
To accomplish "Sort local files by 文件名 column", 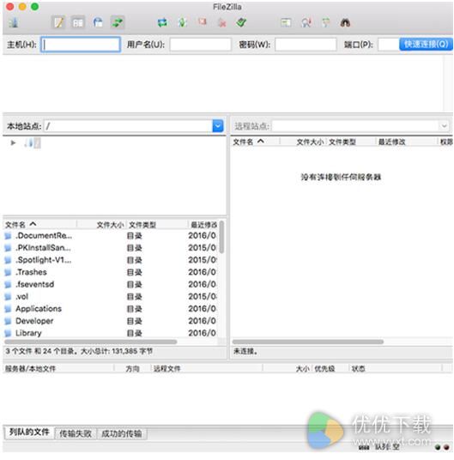I will pos(39,225).
